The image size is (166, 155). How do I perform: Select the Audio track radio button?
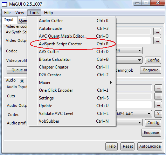coord(22,81)
